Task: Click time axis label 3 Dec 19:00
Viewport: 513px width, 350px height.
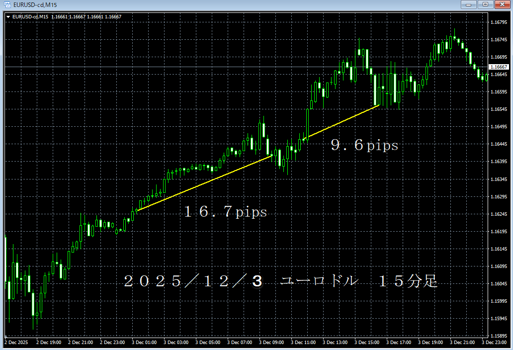Action: tap(430, 342)
